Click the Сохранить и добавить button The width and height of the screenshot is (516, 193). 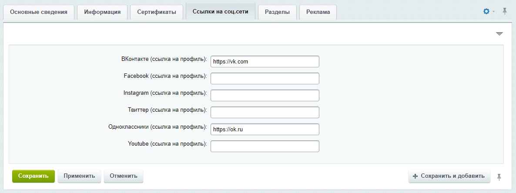tap(449, 176)
